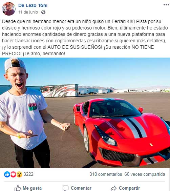Image resolution: width=170 pixels, height=191 pixels.
Task: Click the thumbs-up icon beside Me gusta
Action: pos(18,188)
